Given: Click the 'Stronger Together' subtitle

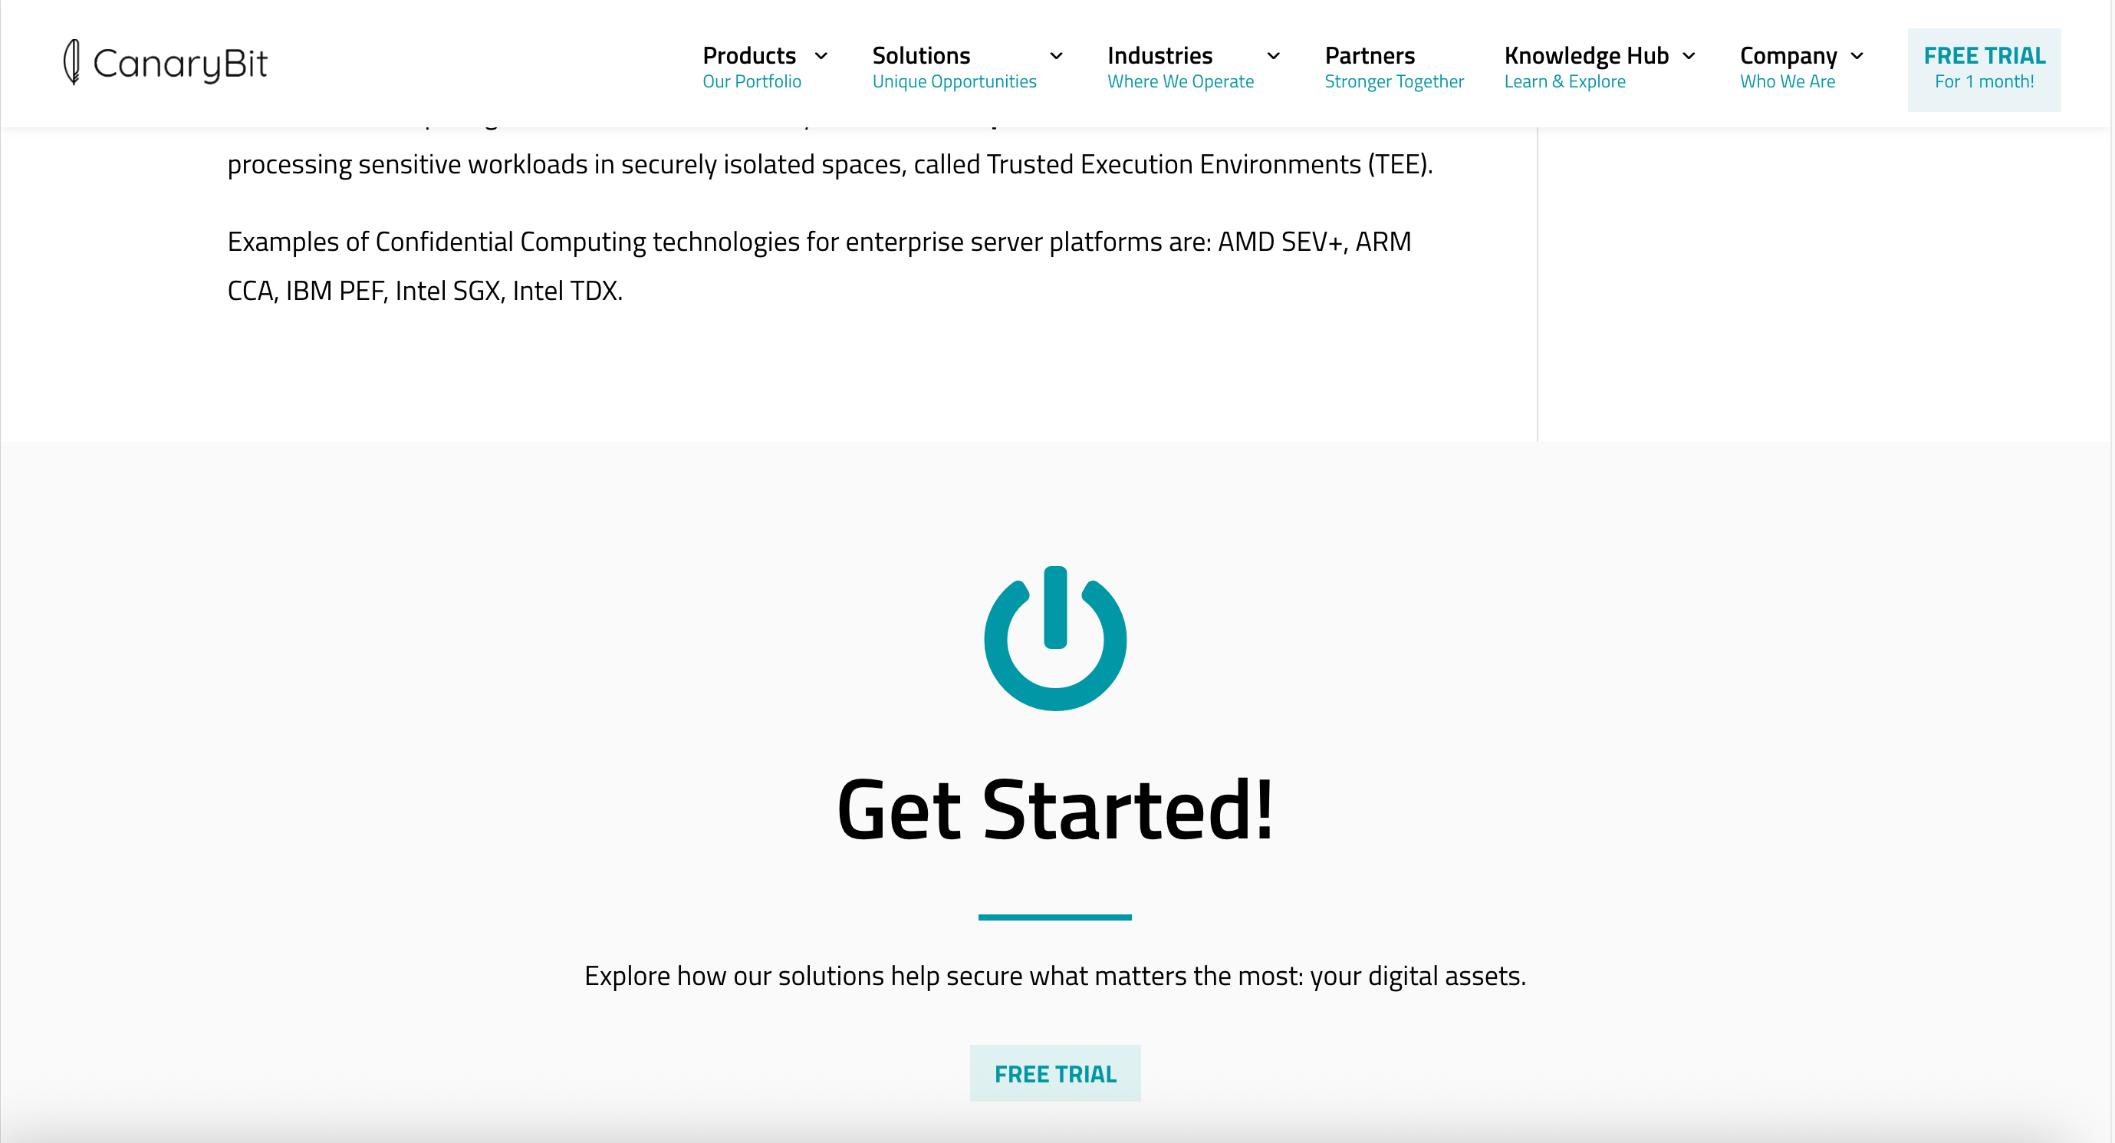Looking at the screenshot, I should (x=1393, y=82).
